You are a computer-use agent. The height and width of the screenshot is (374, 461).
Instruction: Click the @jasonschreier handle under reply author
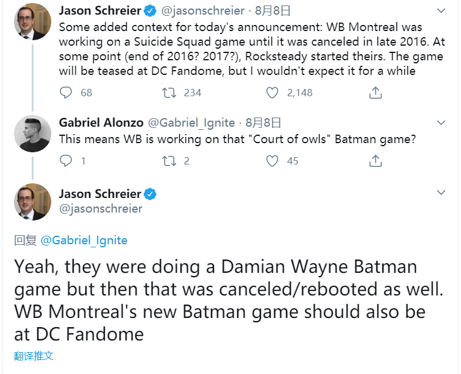pos(101,209)
